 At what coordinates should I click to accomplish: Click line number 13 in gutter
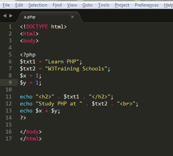coord(9,111)
